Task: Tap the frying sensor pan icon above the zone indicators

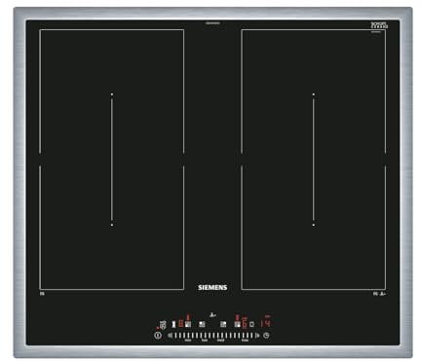Action: click(x=212, y=315)
